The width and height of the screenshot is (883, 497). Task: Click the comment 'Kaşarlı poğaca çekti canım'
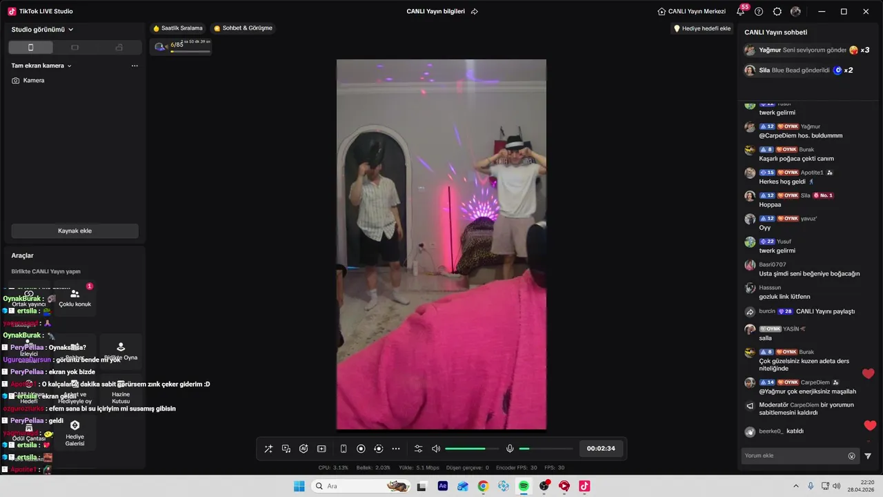click(x=796, y=159)
